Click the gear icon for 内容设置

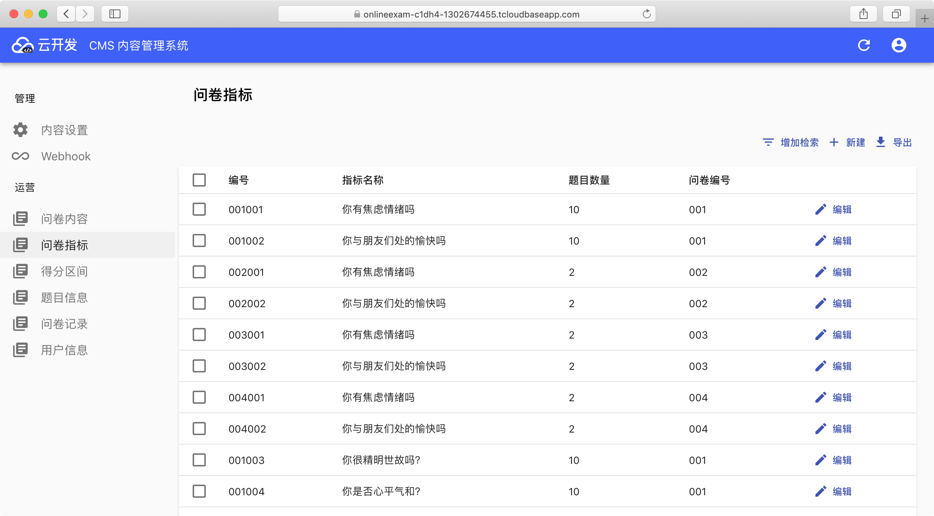tap(20, 130)
